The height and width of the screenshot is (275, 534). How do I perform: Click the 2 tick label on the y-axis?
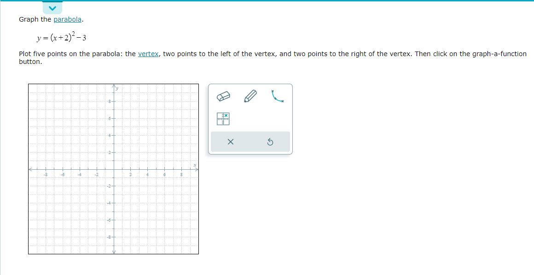click(110, 153)
